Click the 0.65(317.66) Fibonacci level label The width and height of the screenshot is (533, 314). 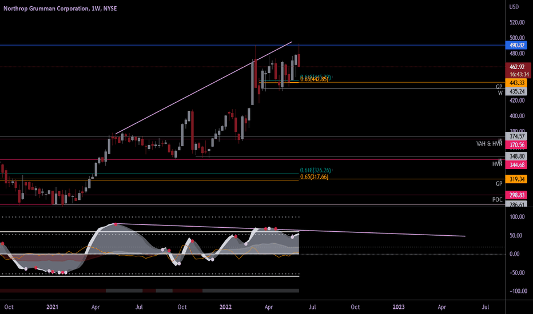[315, 177]
